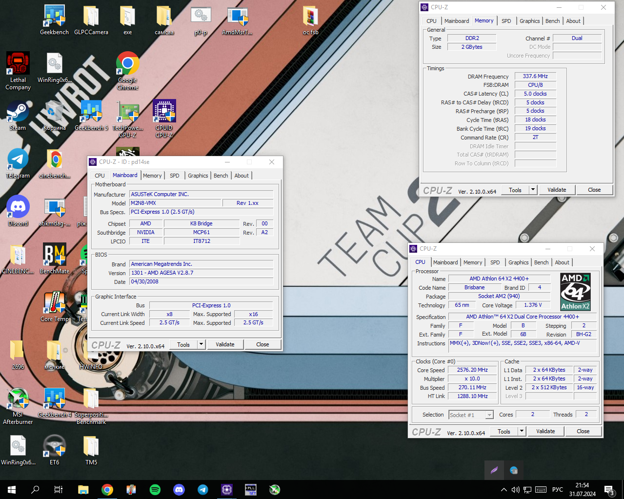Open the Superposition Benchmark folder
Viewport: 624px width, 499px height.
(91, 406)
